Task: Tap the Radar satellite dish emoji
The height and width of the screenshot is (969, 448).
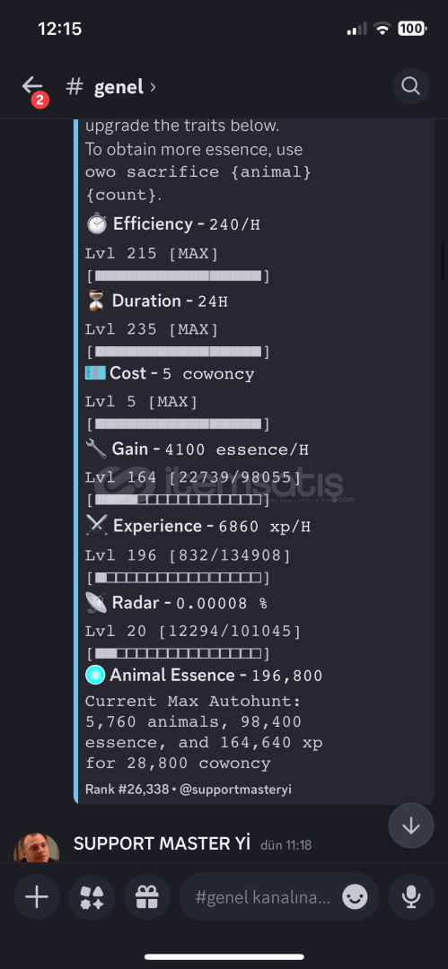Action: pyautogui.click(x=96, y=603)
